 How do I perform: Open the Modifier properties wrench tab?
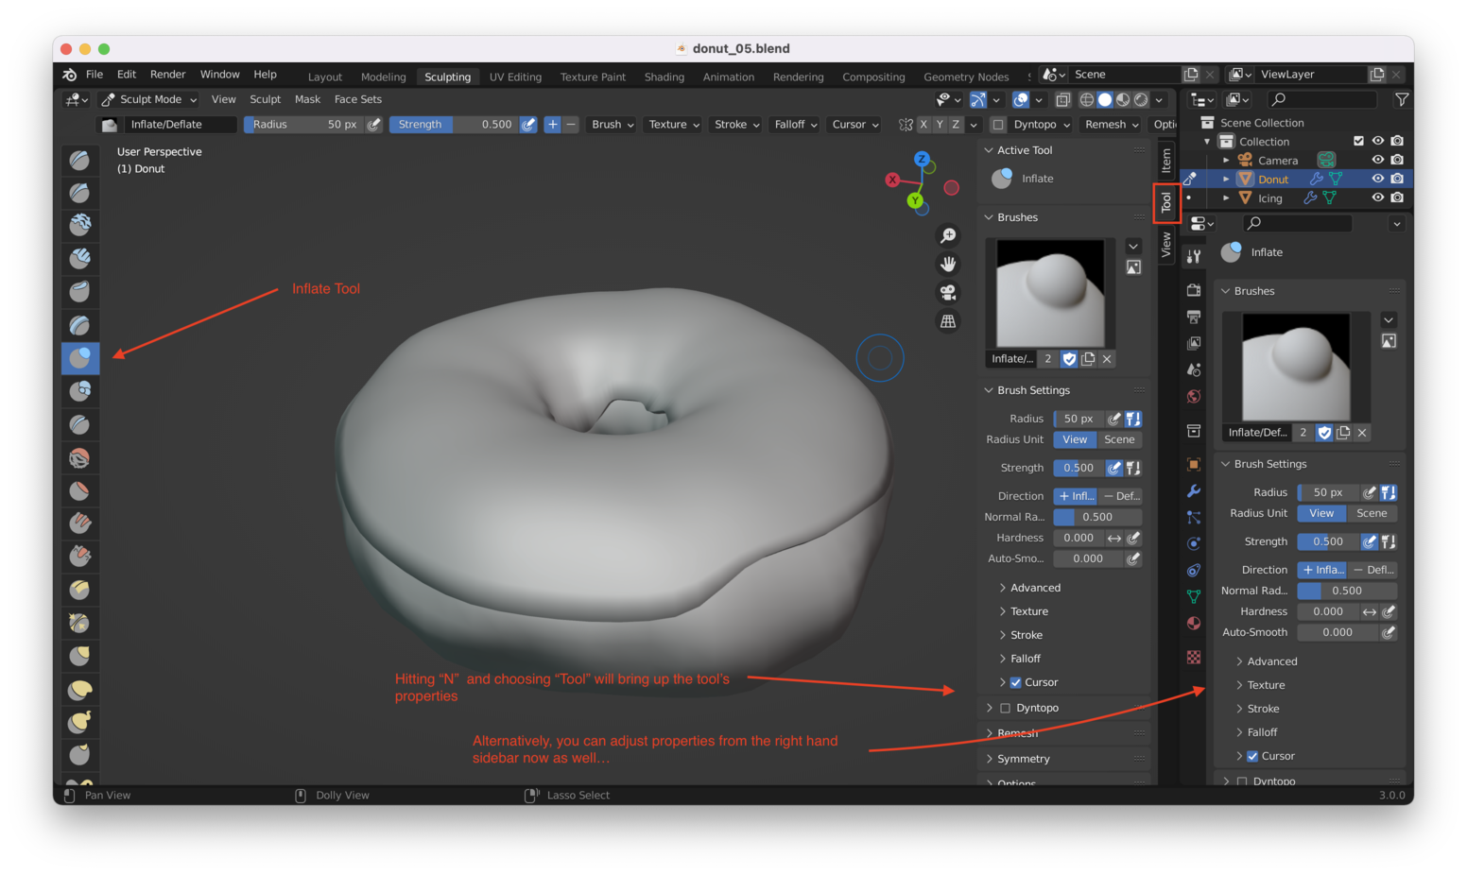1194,490
